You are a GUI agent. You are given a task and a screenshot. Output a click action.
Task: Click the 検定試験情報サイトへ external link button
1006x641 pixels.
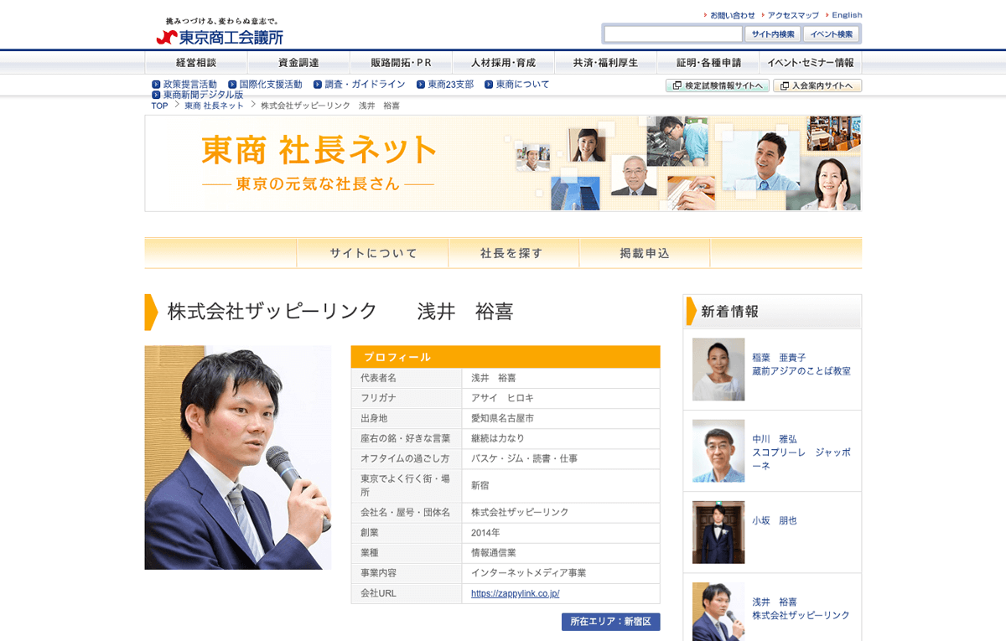click(718, 85)
